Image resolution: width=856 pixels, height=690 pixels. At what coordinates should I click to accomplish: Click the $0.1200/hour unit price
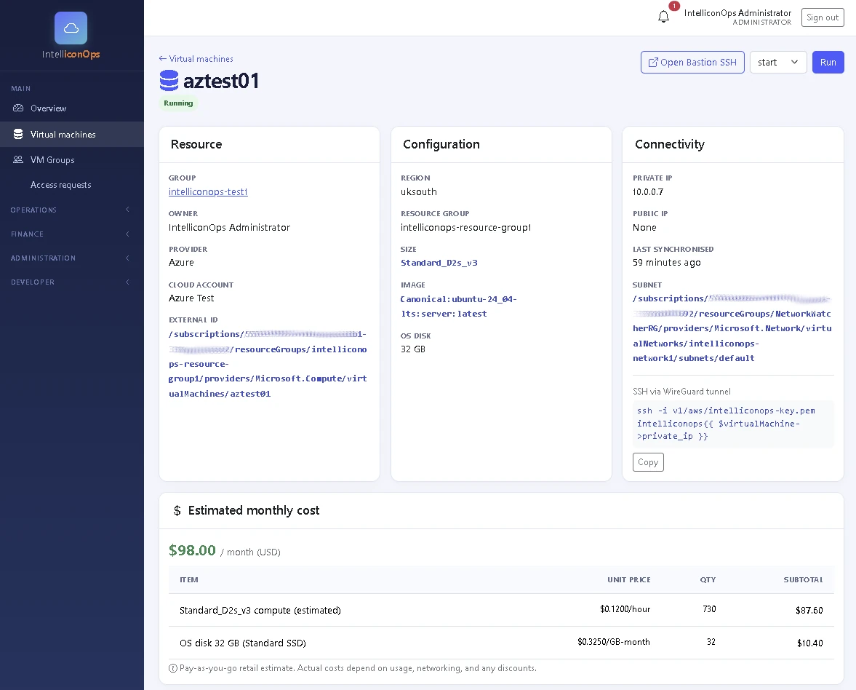coord(625,609)
